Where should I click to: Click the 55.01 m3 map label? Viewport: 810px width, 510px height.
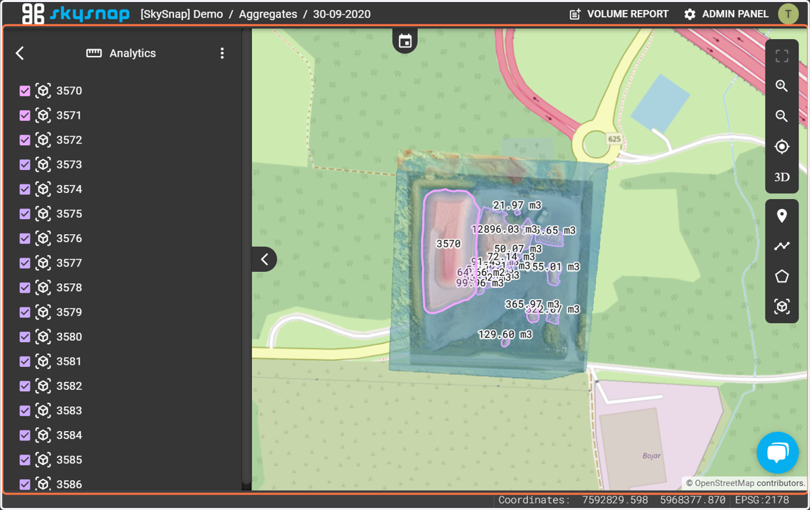[x=556, y=267]
